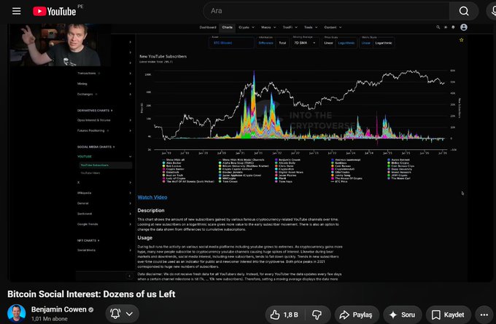Set price scale to Logarithmic

pyautogui.click(x=346, y=43)
